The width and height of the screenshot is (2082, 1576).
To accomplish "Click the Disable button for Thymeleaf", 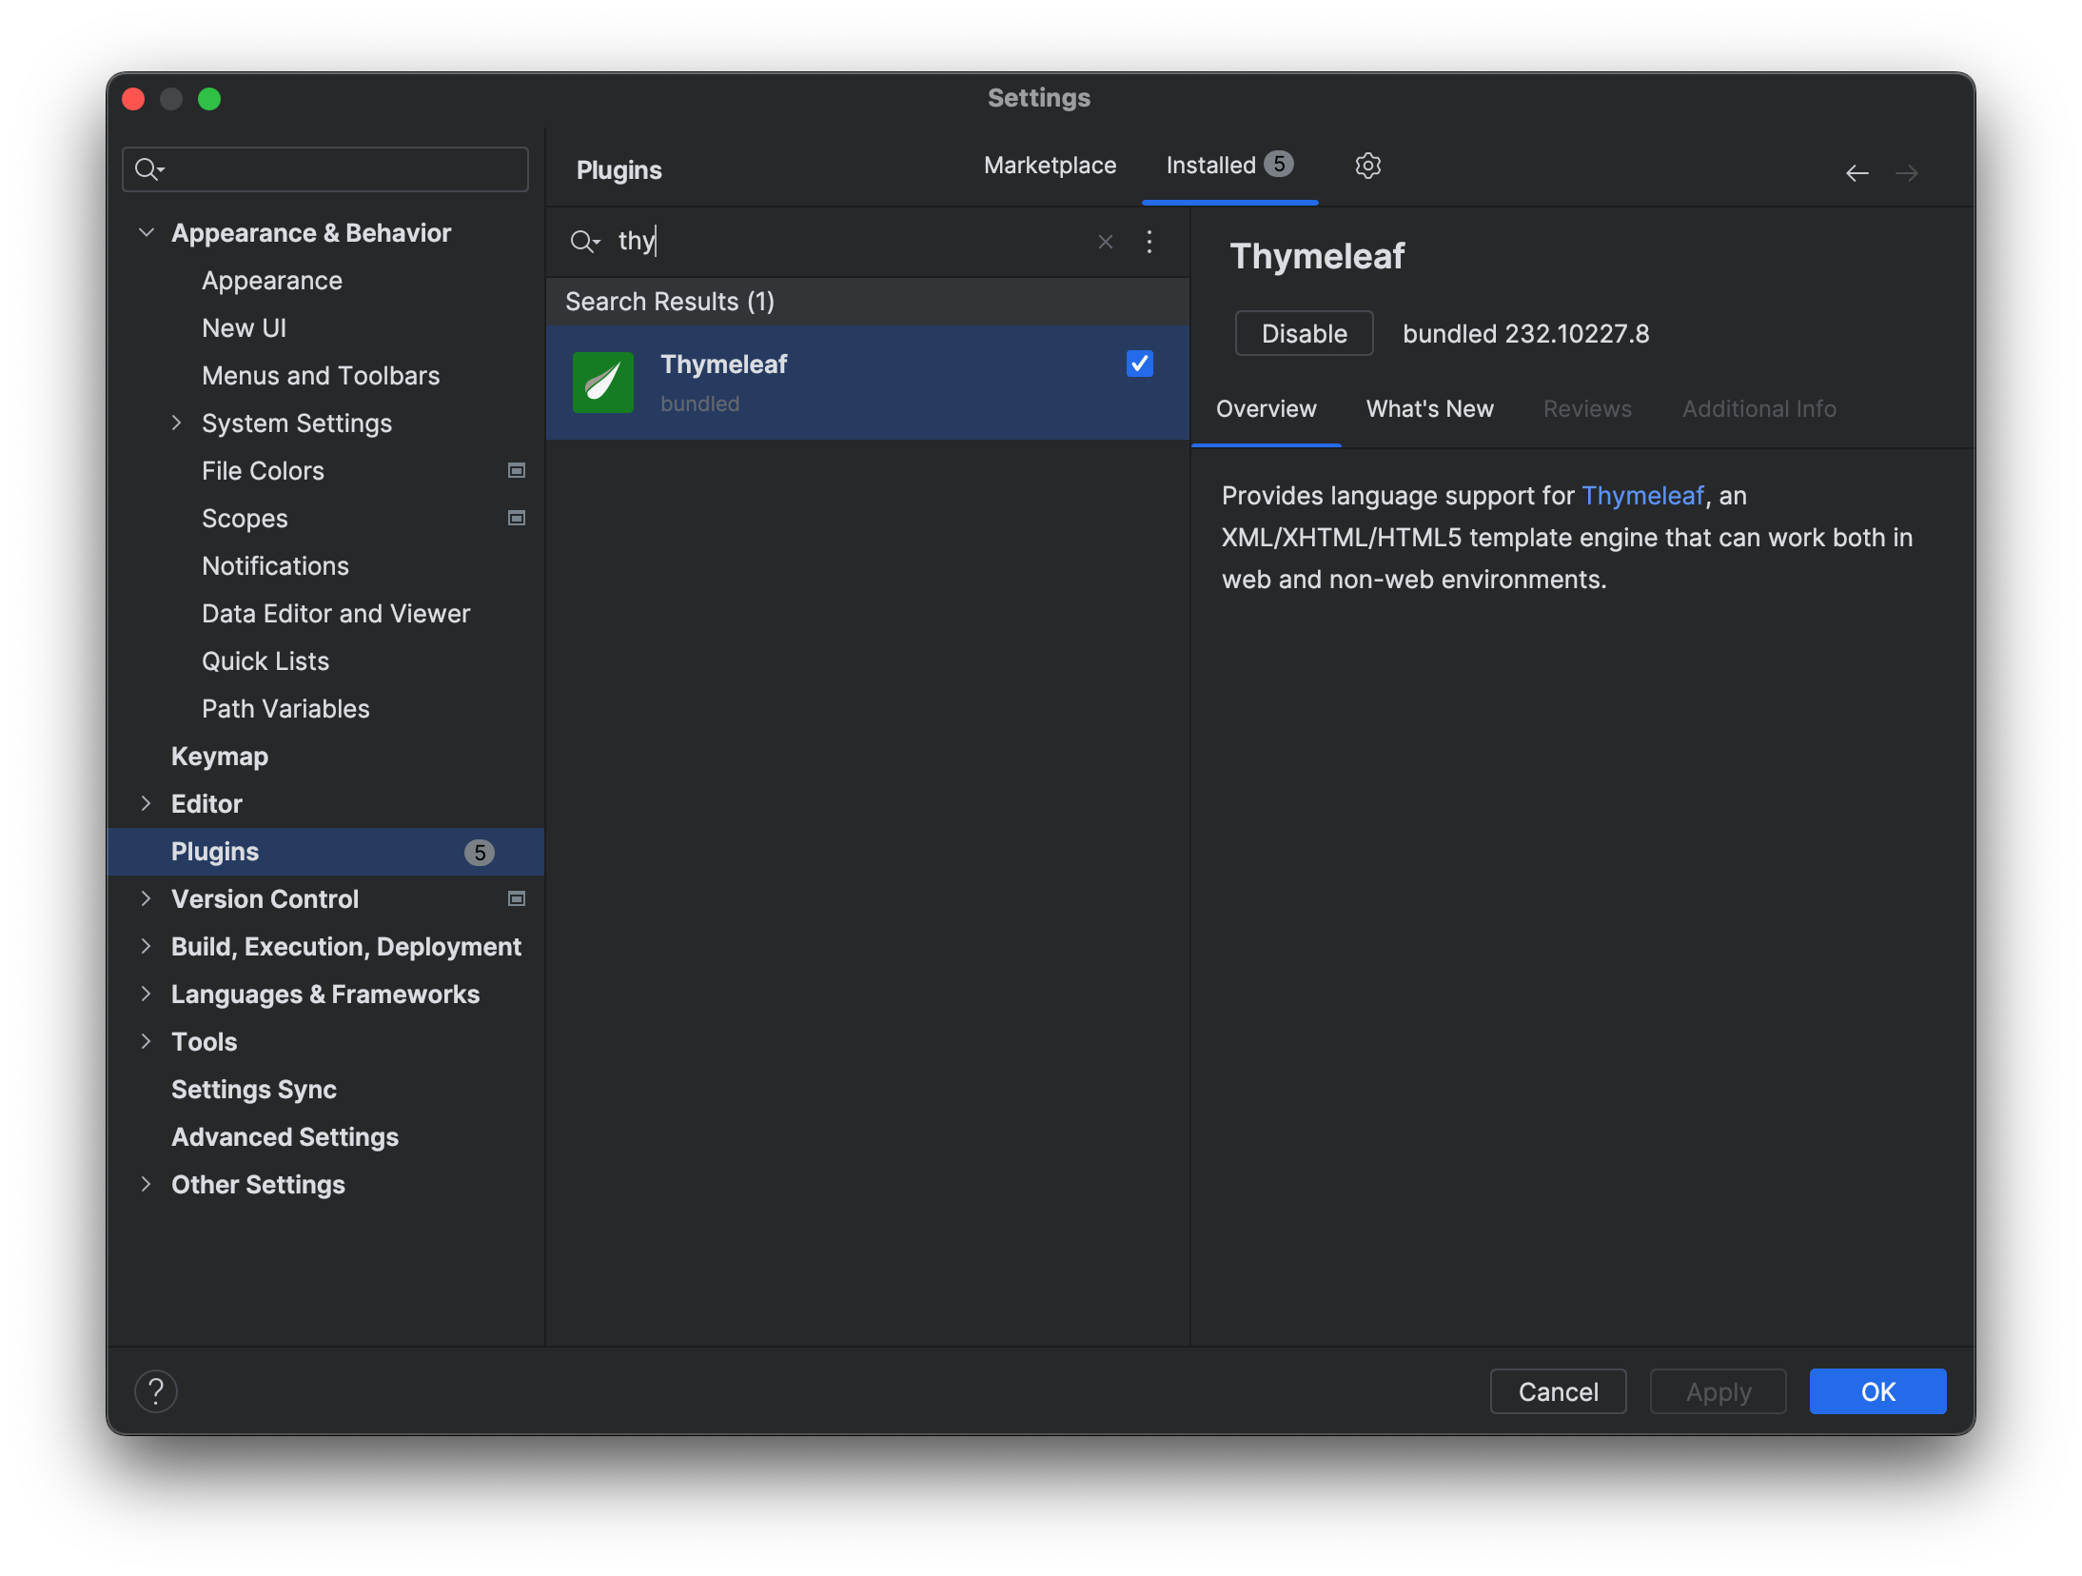I will coord(1303,331).
